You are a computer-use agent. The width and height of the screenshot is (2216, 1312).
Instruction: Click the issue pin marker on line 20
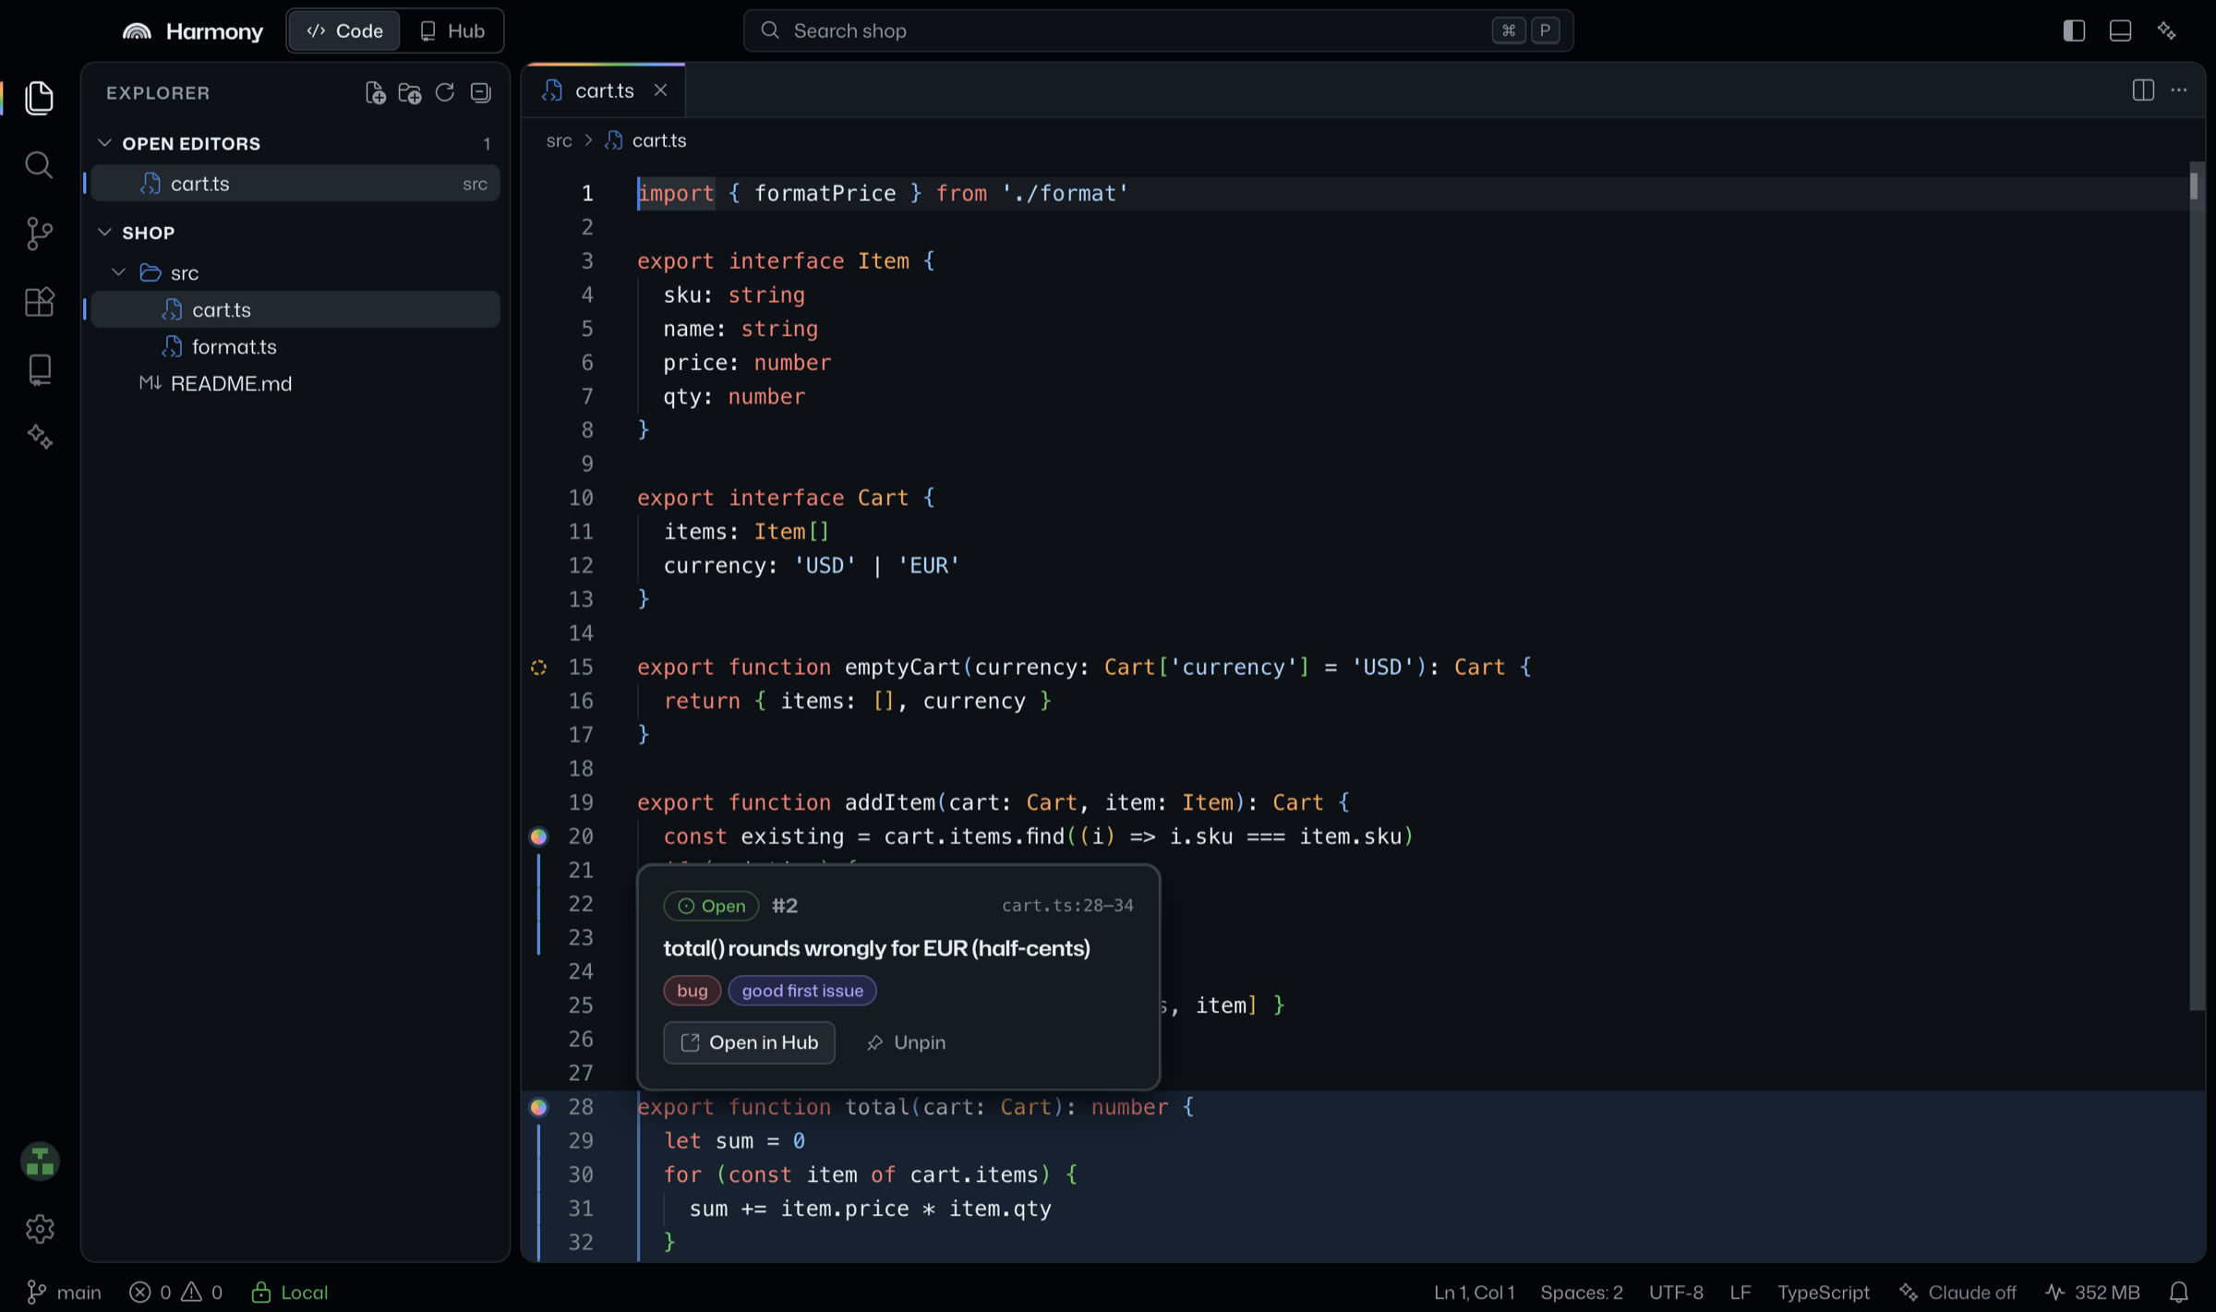coord(538,837)
